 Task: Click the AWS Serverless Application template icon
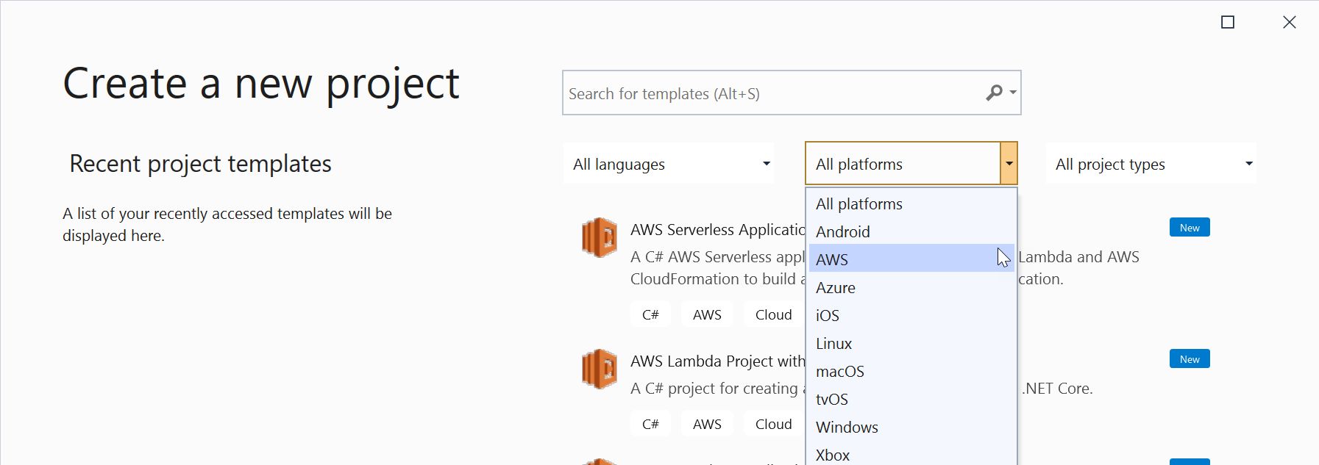click(599, 237)
